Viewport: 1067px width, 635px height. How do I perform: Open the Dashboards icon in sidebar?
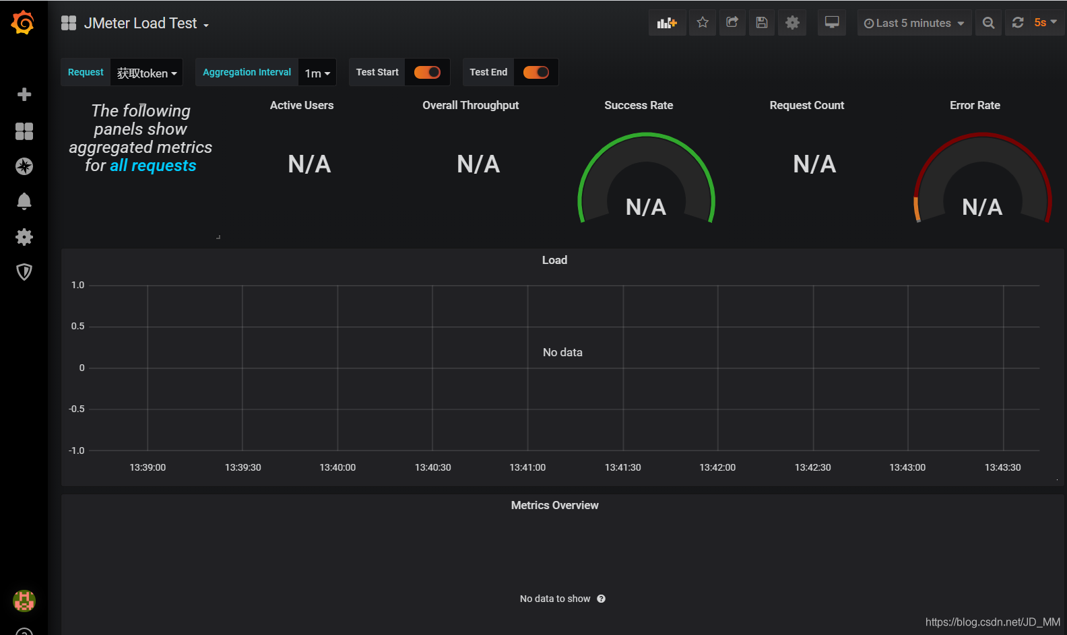(24, 131)
